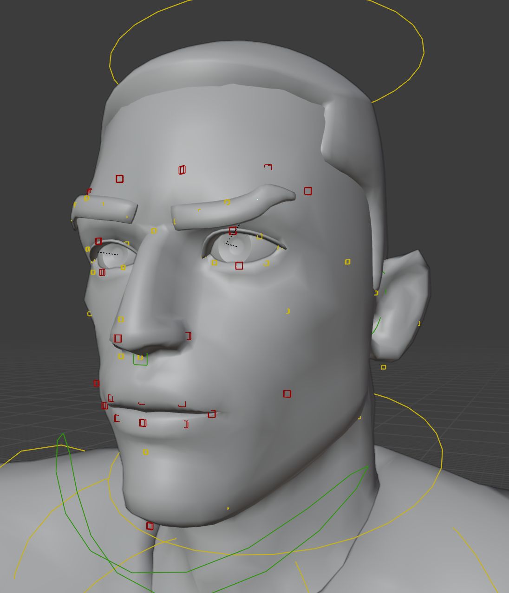Image resolution: width=509 pixels, height=593 pixels.
Task: Select the red control under the chin
Action: pos(150,526)
